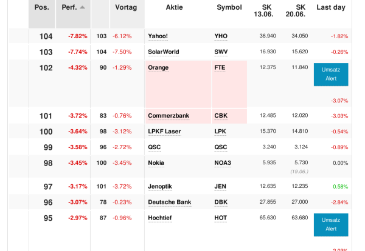Viewport: 365px width, 251px height.
Task: Open the Deutsche Bank link
Action: (x=169, y=202)
